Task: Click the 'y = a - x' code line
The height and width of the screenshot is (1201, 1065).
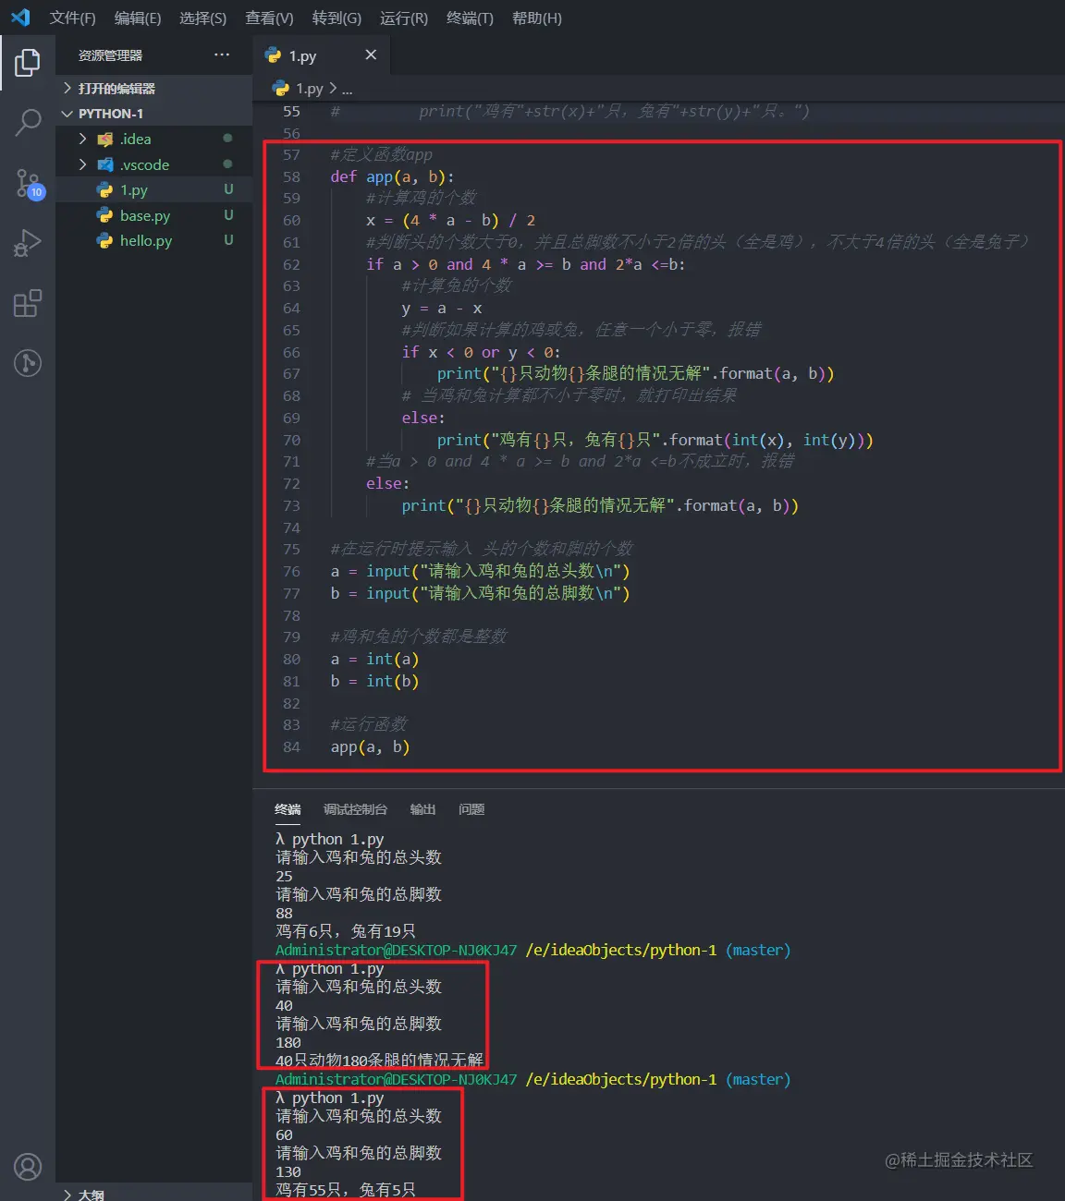Action: tap(441, 308)
